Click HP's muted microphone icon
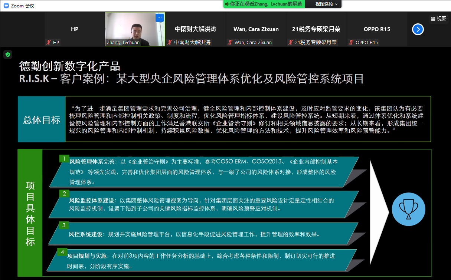 [48, 43]
